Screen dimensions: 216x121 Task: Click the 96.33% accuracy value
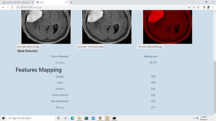(x=153, y=63)
